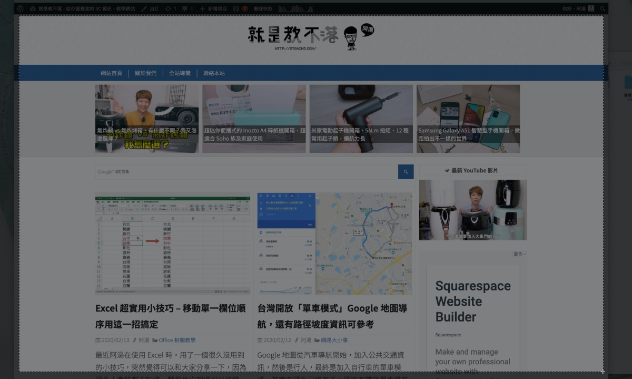The height and width of the screenshot is (379, 632).
Task: Expand the 你好，阿湯 user account menu
Action: [x=577, y=9]
